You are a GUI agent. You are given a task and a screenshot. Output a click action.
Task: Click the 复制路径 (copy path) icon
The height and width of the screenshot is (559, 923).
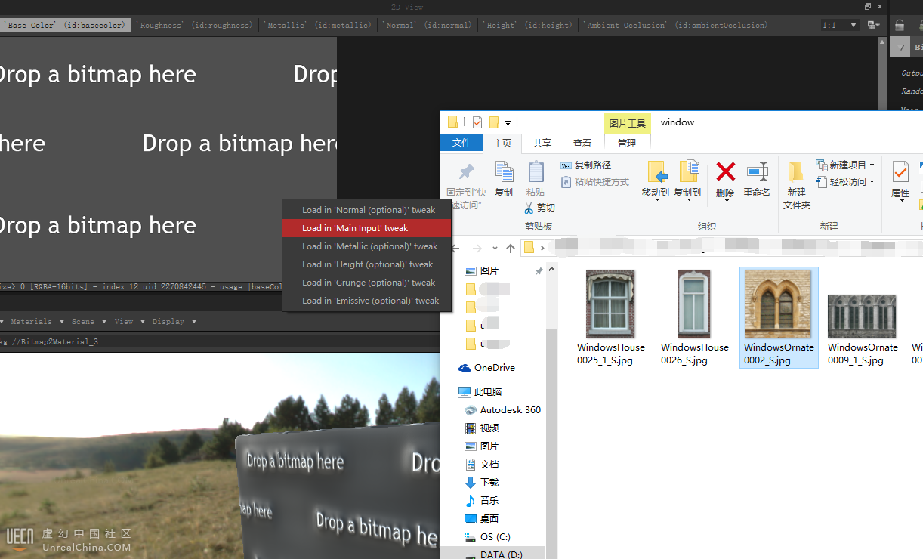tap(566, 165)
